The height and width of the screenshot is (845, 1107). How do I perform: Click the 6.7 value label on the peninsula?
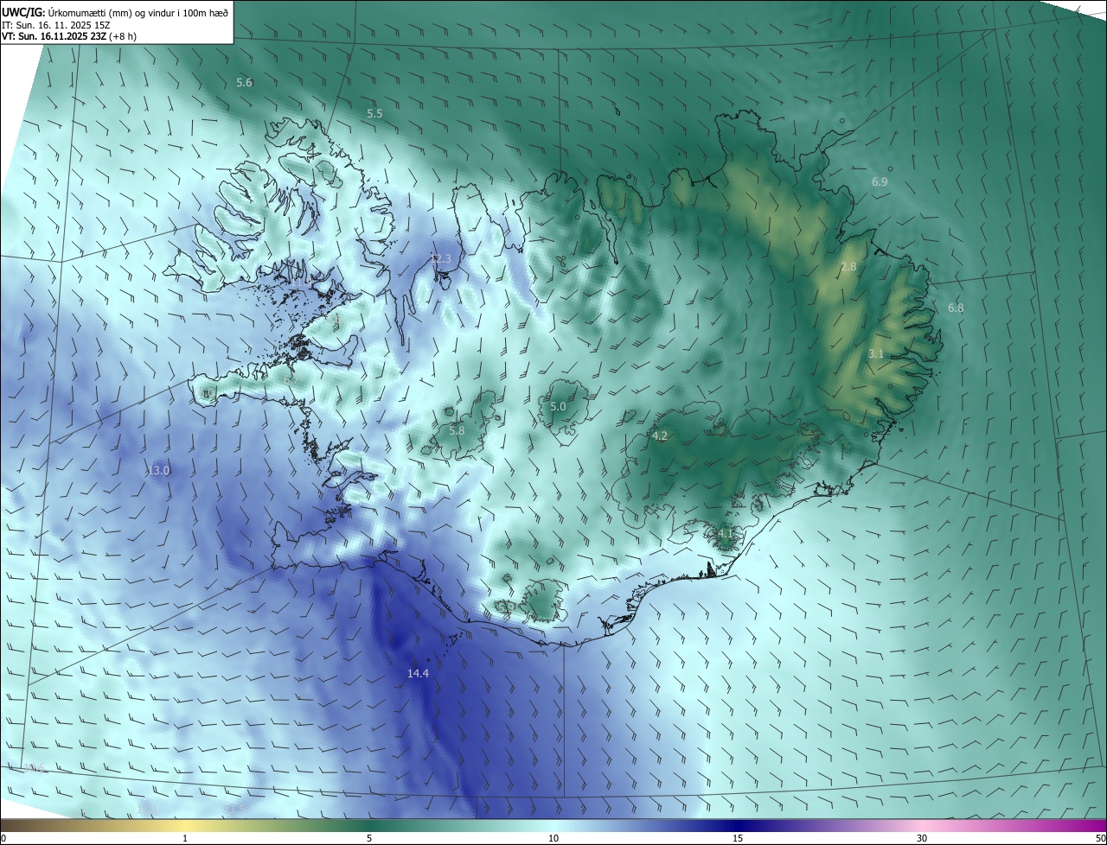(292, 378)
